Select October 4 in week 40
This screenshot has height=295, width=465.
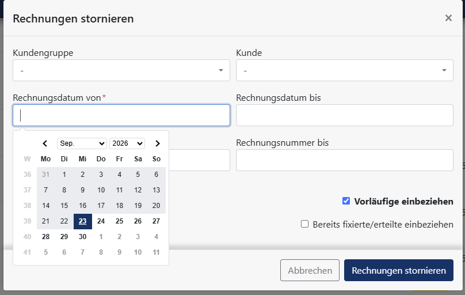click(x=157, y=237)
